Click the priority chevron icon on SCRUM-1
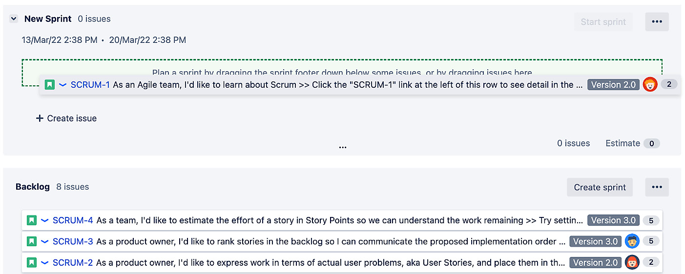The height and width of the screenshot is (274, 685). tap(62, 84)
